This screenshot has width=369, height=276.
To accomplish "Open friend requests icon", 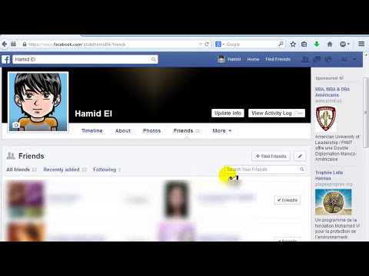I will 305,59.
